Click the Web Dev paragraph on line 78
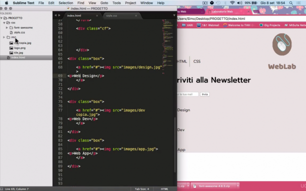Viewport: 306px width, 191px height. [82, 119]
